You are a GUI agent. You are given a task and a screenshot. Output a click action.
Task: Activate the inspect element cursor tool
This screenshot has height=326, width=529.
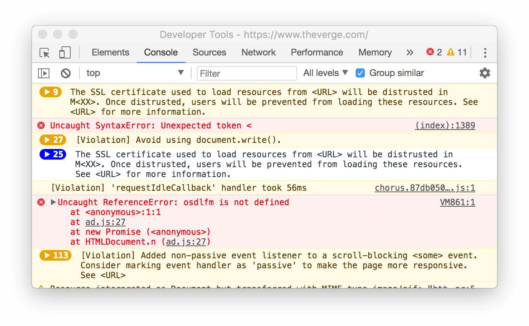point(44,53)
